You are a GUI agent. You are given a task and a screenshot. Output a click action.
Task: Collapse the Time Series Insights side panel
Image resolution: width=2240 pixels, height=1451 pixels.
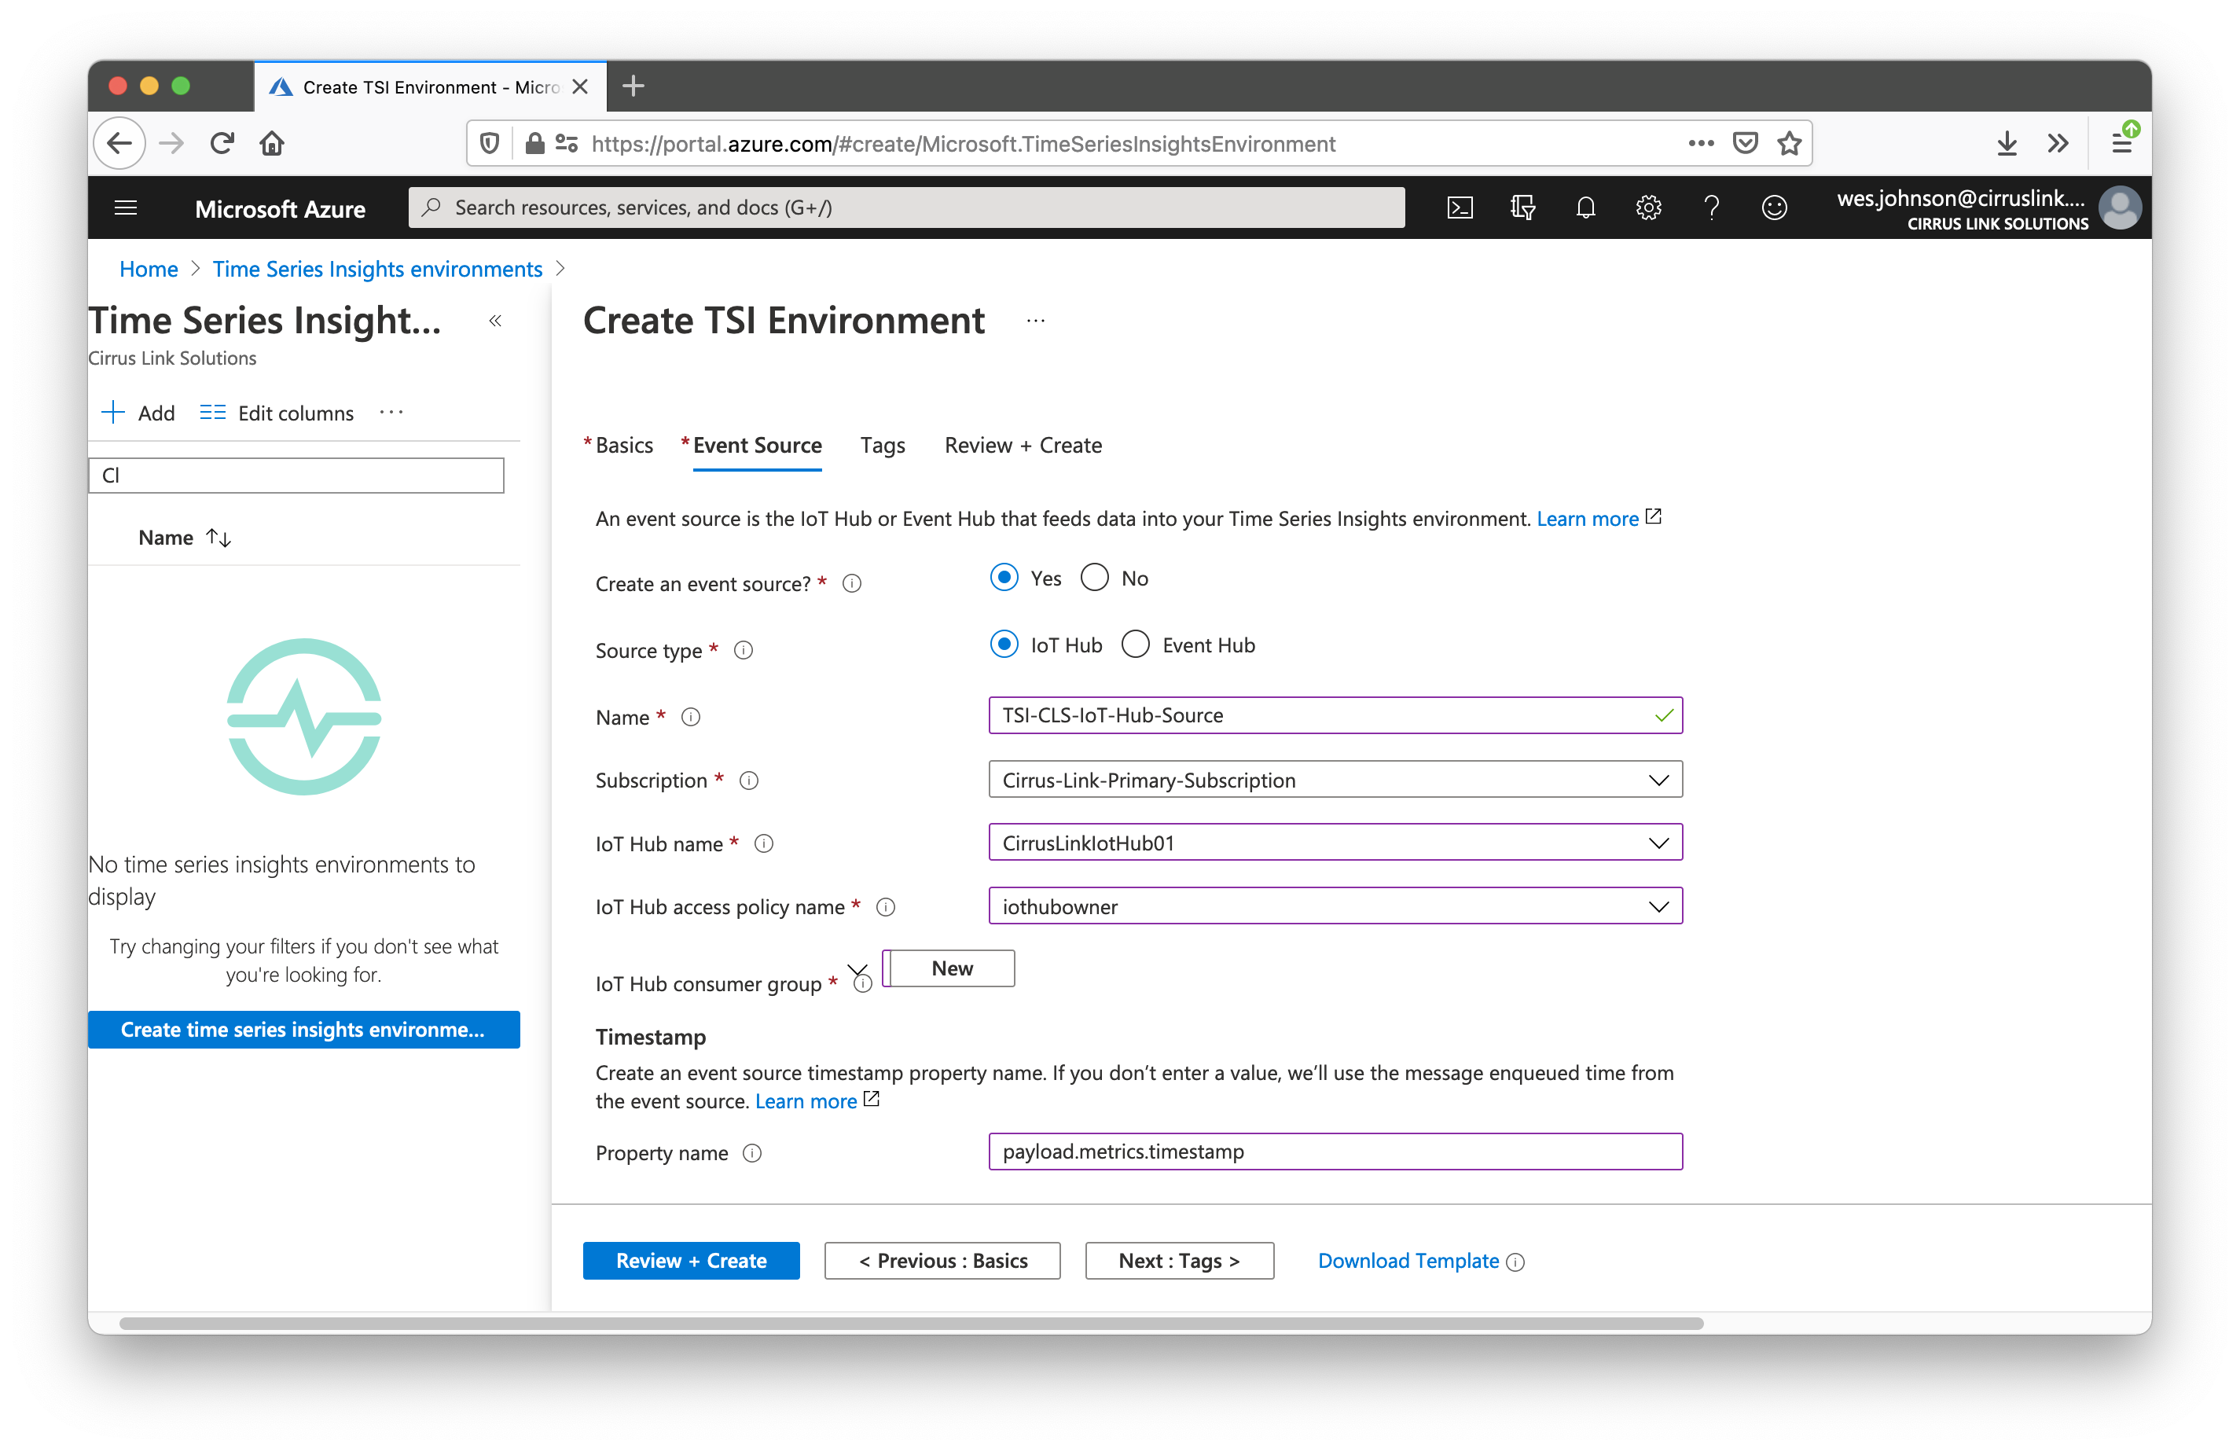495,321
